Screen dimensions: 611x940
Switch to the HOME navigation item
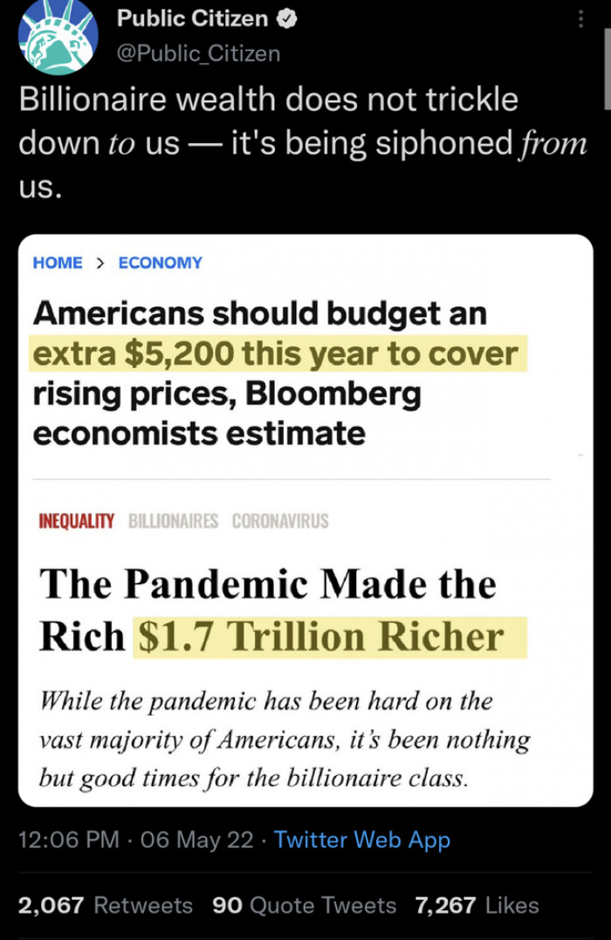[x=56, y=263]
